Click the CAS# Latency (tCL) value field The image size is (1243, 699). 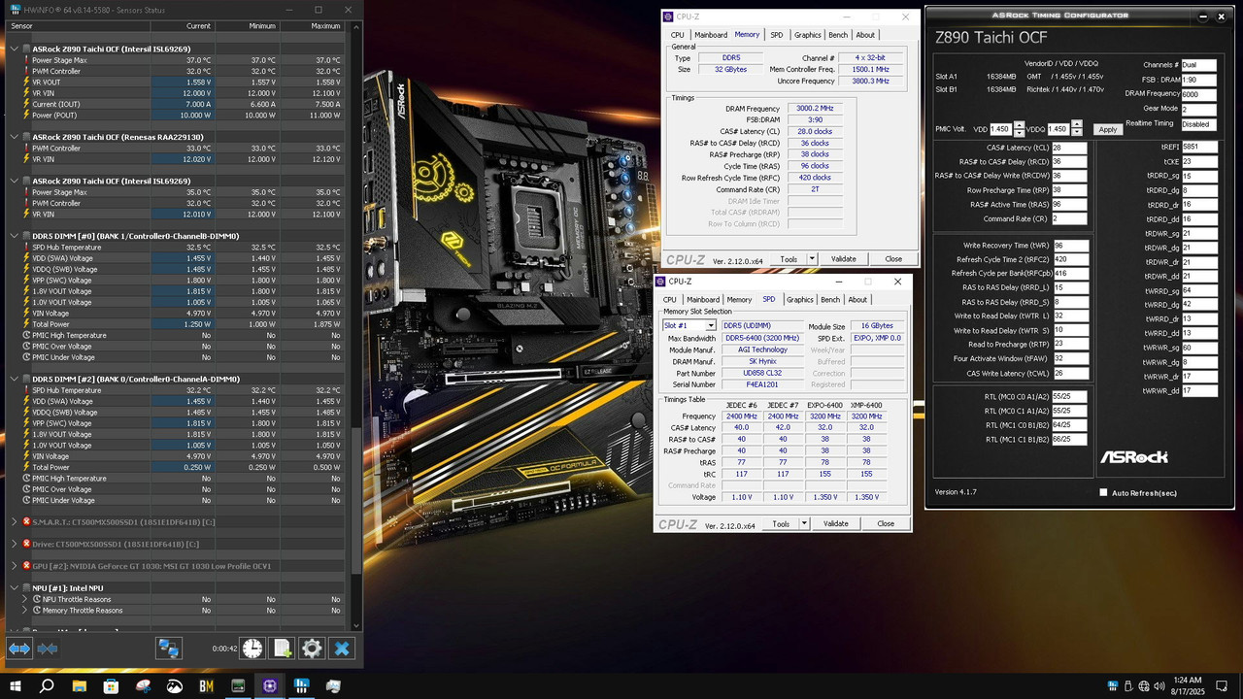pos(1069,148)
